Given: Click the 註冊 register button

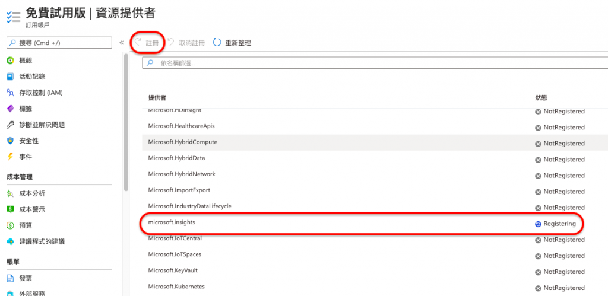Looking at the screenshot, I should point(147,43).
